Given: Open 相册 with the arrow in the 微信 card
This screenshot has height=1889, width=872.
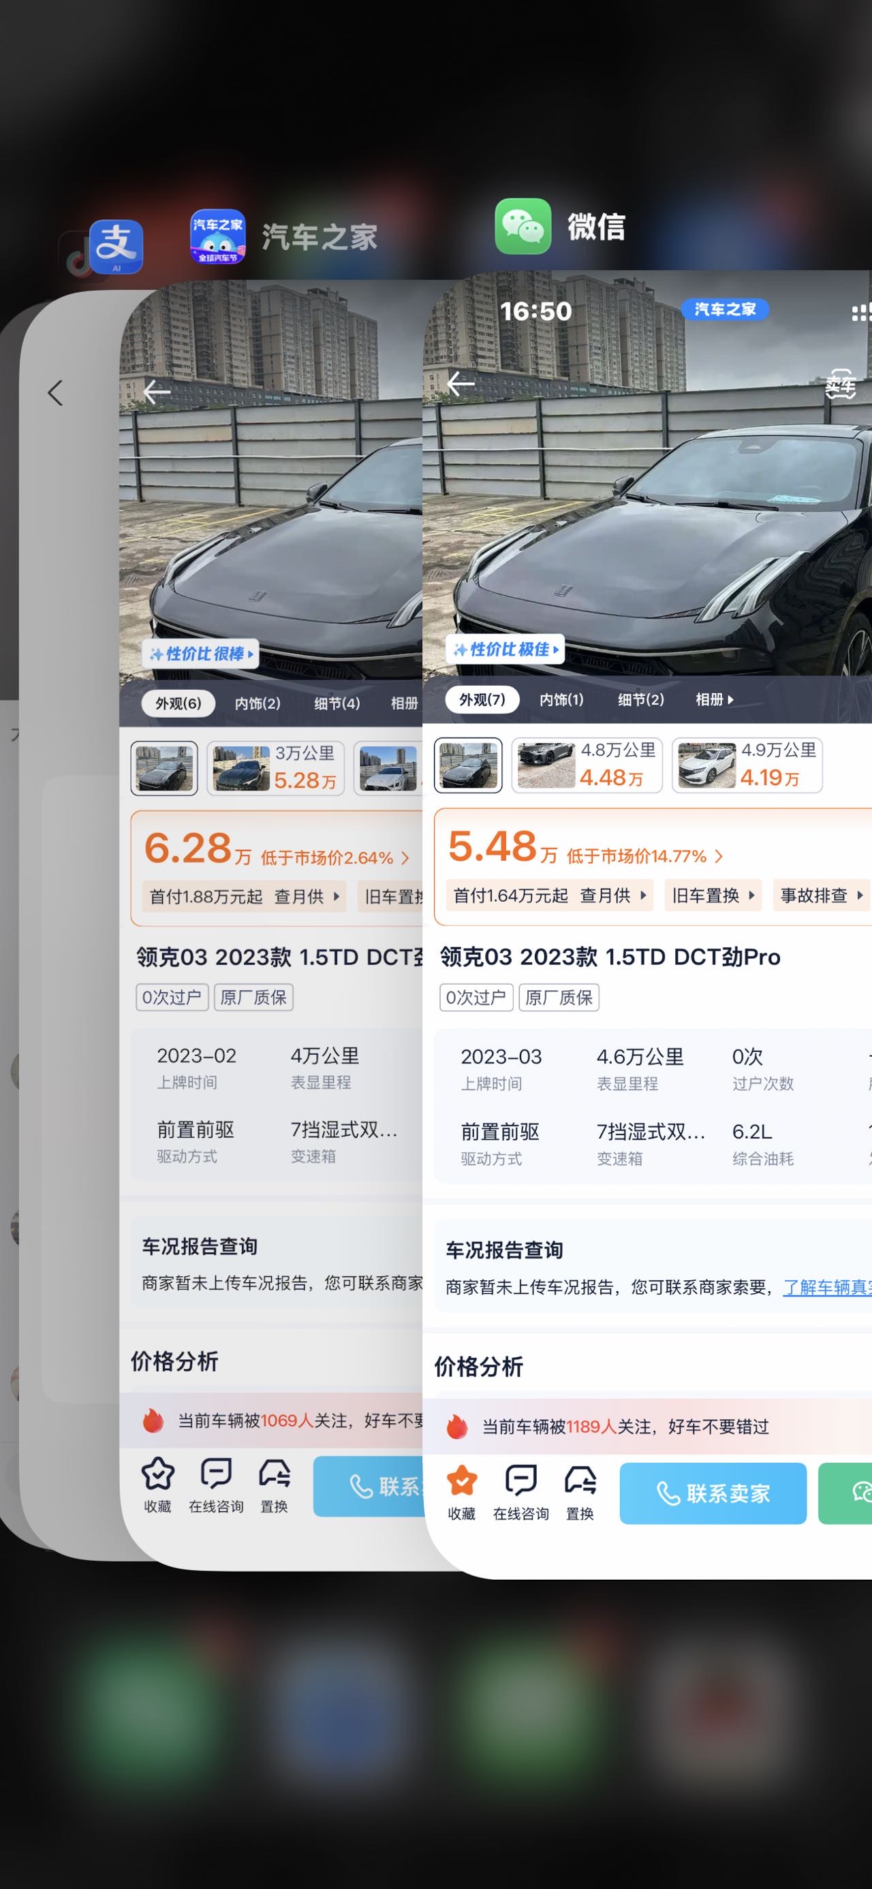Looking at the screenshot, I should (x=715, y=699).
